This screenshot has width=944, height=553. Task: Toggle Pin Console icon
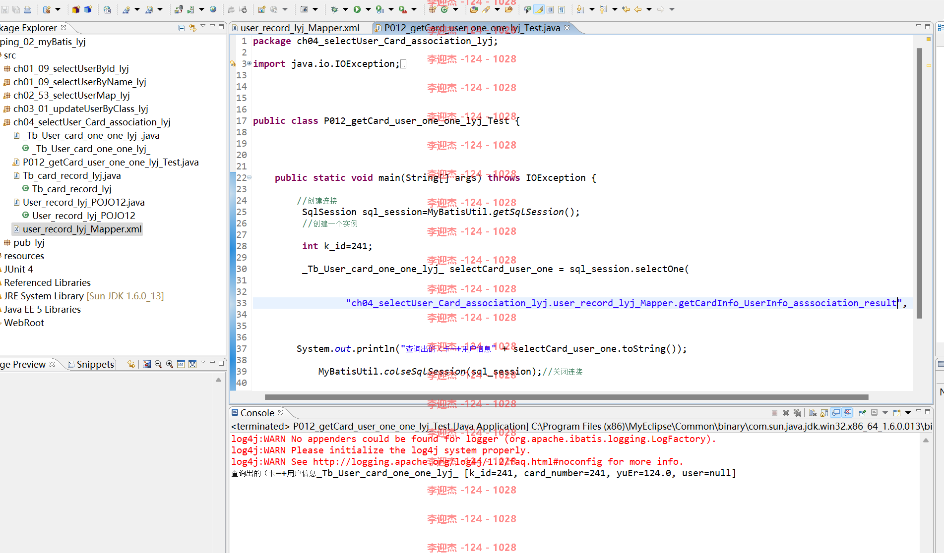862,413
